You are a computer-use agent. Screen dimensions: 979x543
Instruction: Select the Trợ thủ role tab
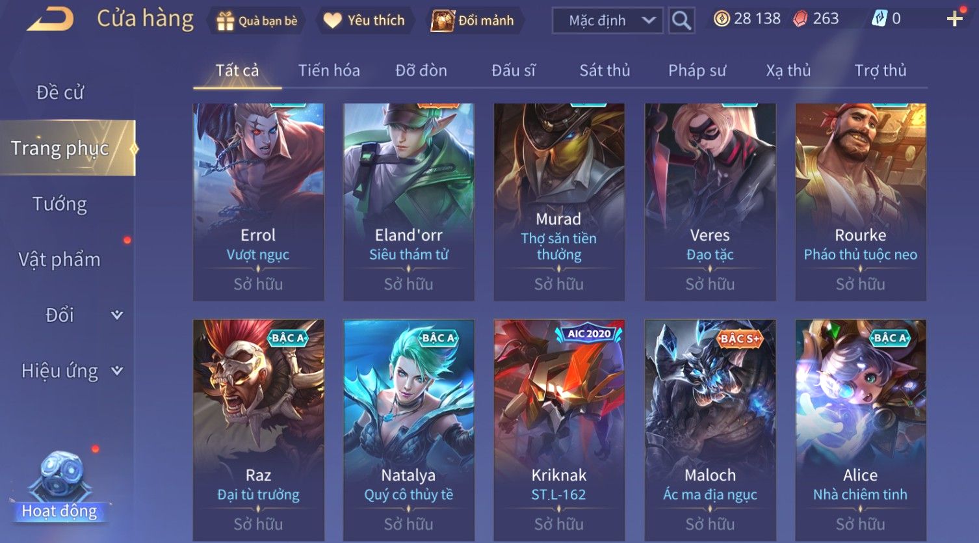tap(880, 70)
